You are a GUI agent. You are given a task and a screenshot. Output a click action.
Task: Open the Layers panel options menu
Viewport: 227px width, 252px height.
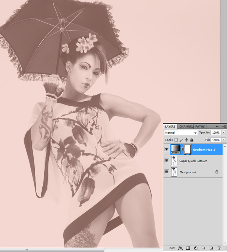(x=224, y=127)
